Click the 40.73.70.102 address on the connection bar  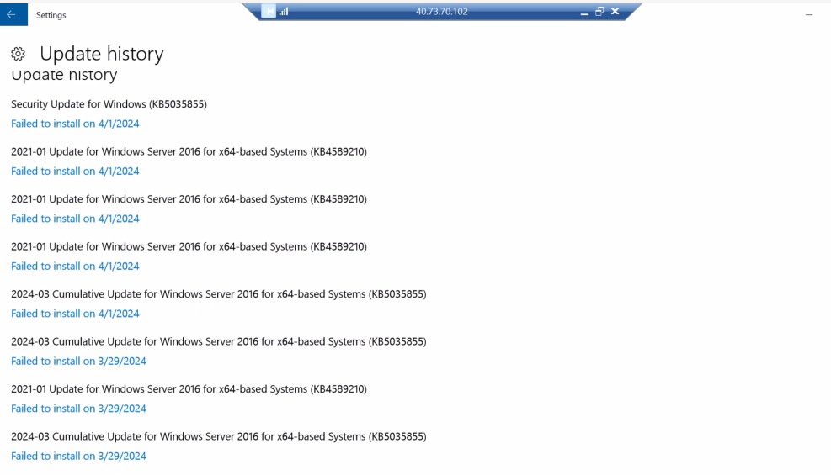point(441,12)
